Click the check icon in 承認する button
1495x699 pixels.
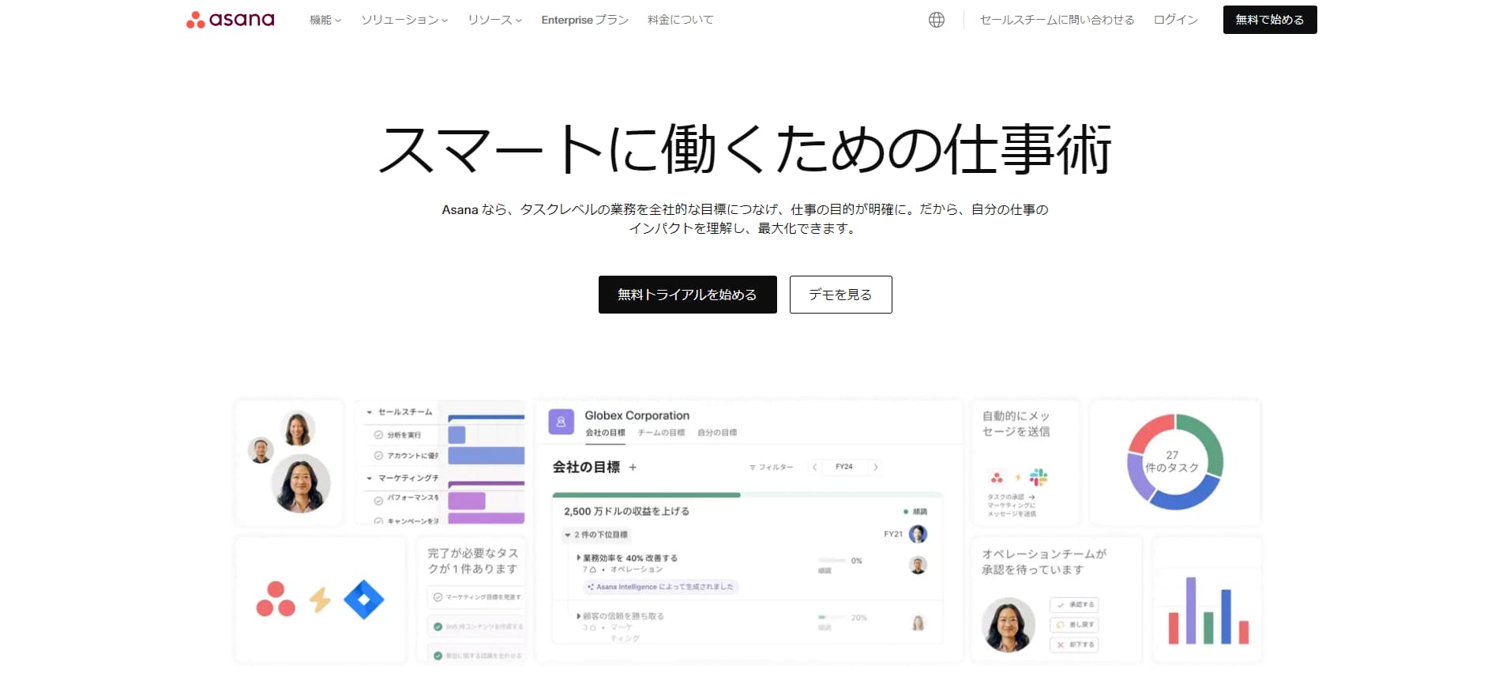coord(1061,605)
